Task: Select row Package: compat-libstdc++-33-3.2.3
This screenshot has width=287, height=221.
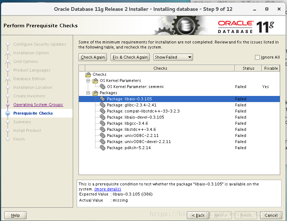Action: tap(179, 111)
